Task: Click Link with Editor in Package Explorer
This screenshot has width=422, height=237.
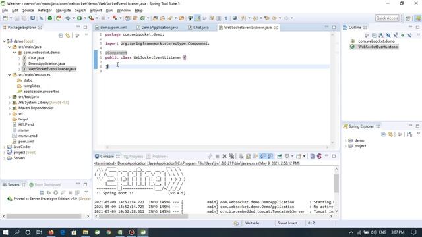Action: tap(67, 35)
